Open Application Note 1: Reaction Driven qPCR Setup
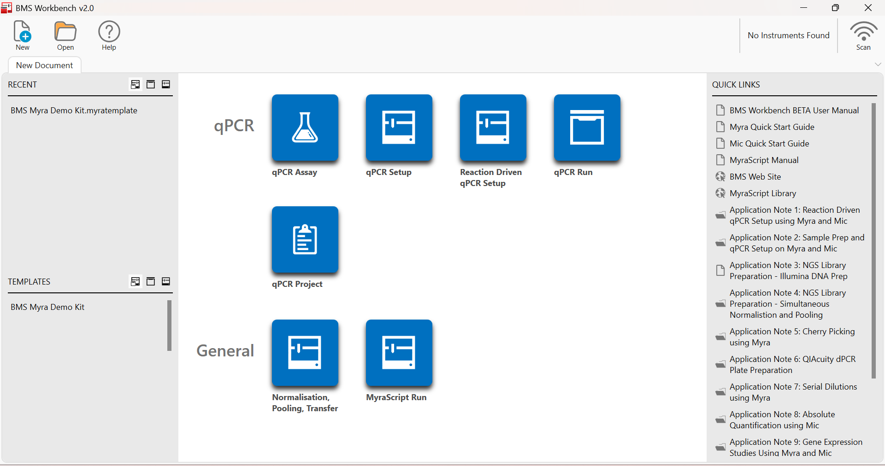This screenshot has height=466, width=885. point(795,216)
